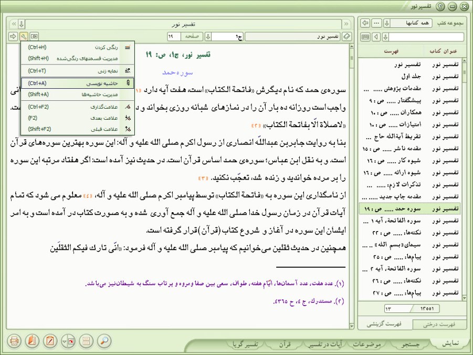Click the orange book icon in bottom toolbar
Viewport: 473px width, 355px height.
(32, 341)
